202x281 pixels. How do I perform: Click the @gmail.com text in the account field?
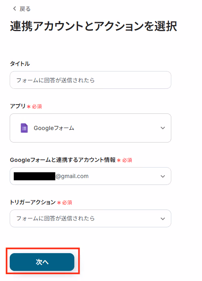click(72, 176)
